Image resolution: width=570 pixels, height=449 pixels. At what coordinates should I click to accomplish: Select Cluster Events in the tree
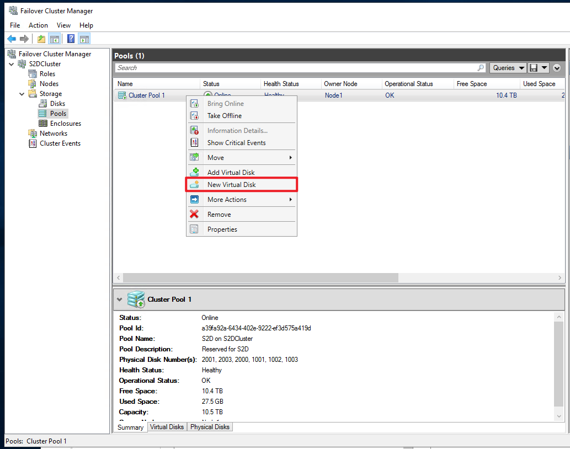click(60, 143)
